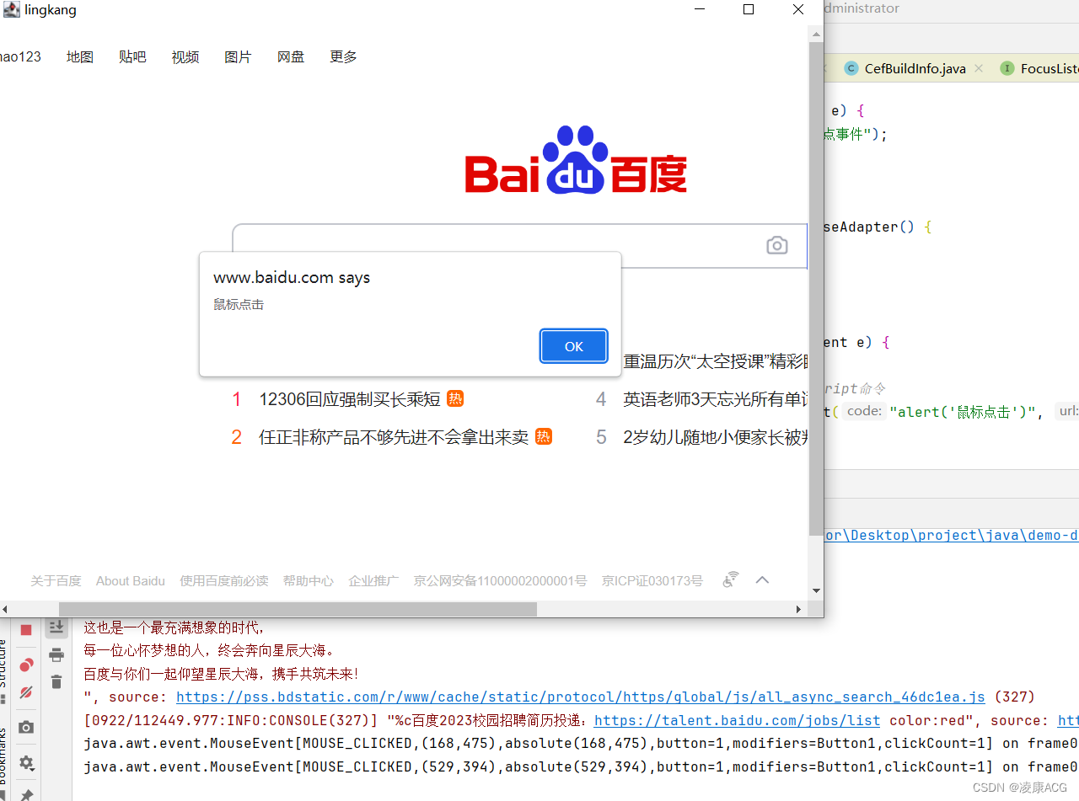Open 视频 in Baidu top navigation
The height and width of the screenshot is (801, 1079).
click(x=185, y=56)
